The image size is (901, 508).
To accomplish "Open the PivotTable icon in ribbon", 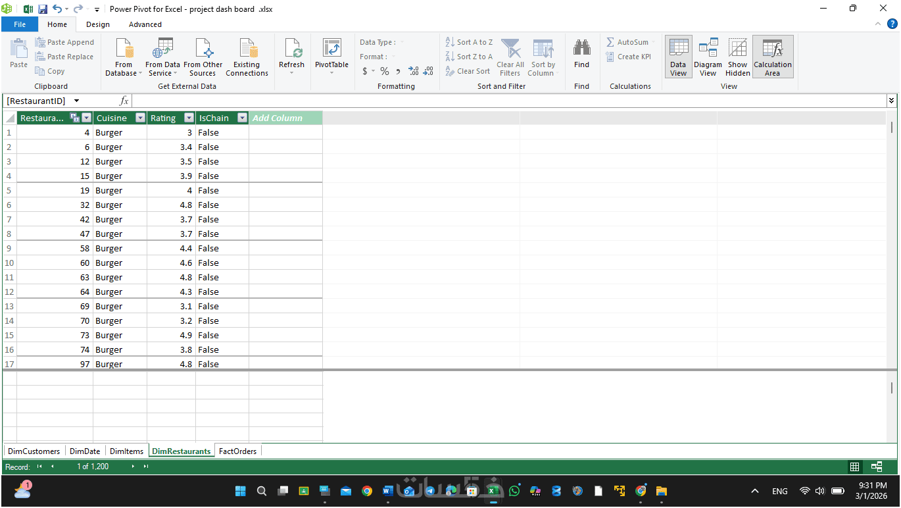I will pos(331,49).
